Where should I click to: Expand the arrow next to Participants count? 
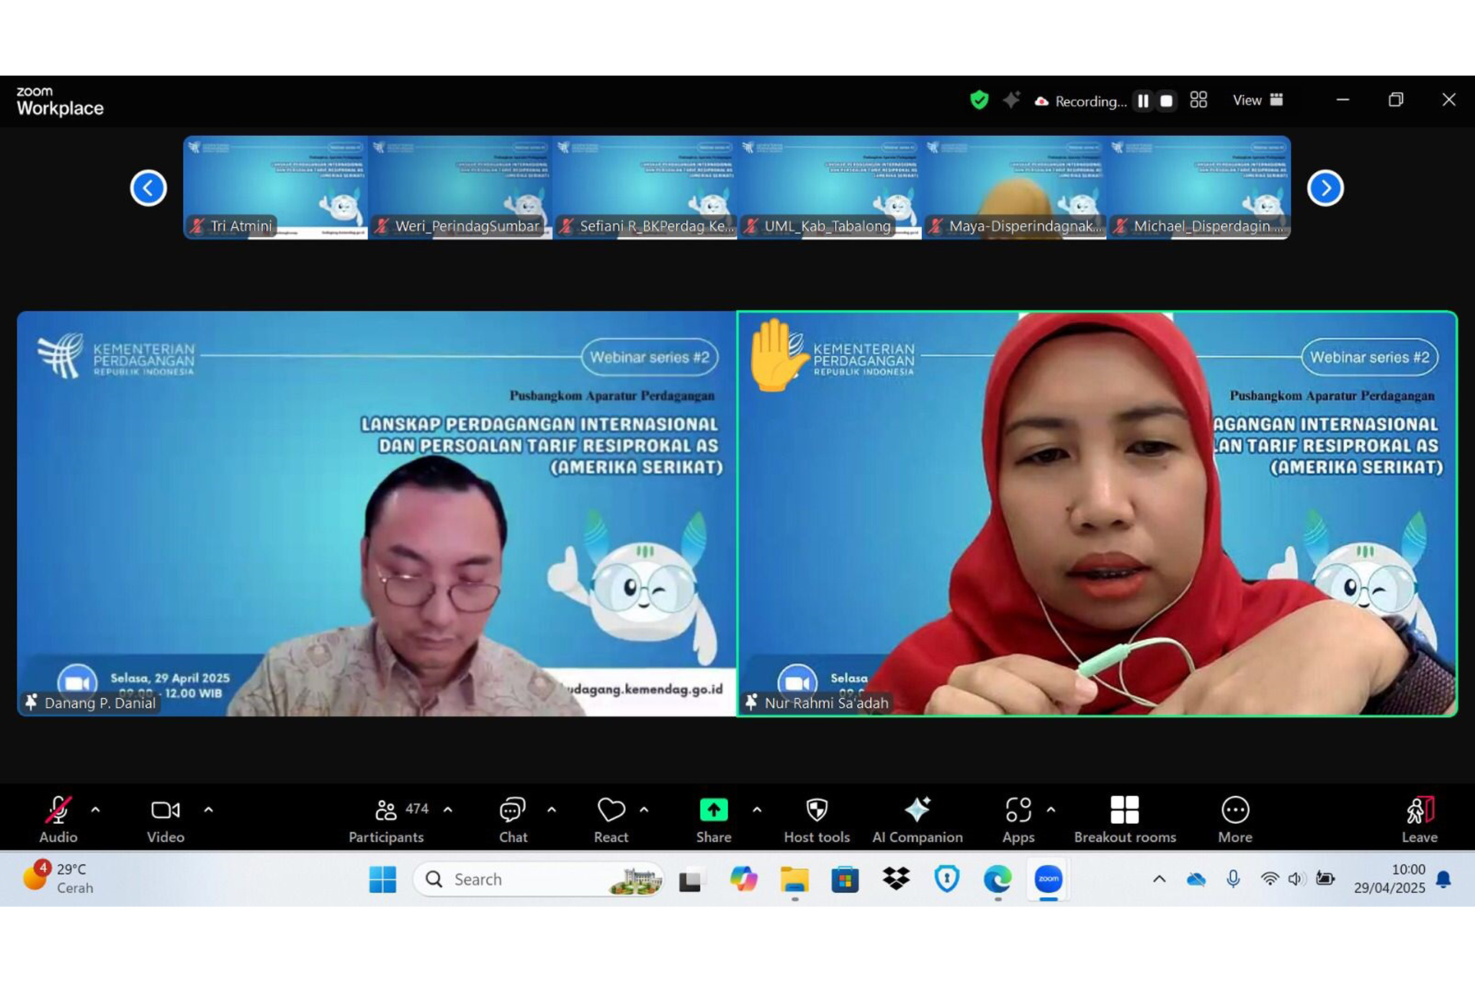coord(448,809)
